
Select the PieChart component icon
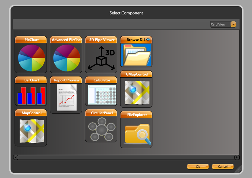(x=31, y=58)
